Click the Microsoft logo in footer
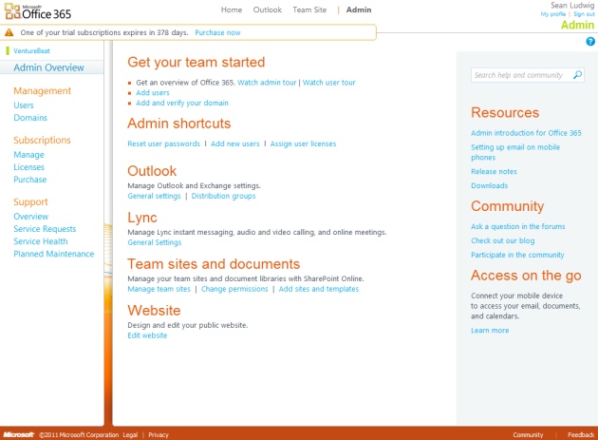Image resolution: width=598 pixels, height=440 pixels. point(18,434)
